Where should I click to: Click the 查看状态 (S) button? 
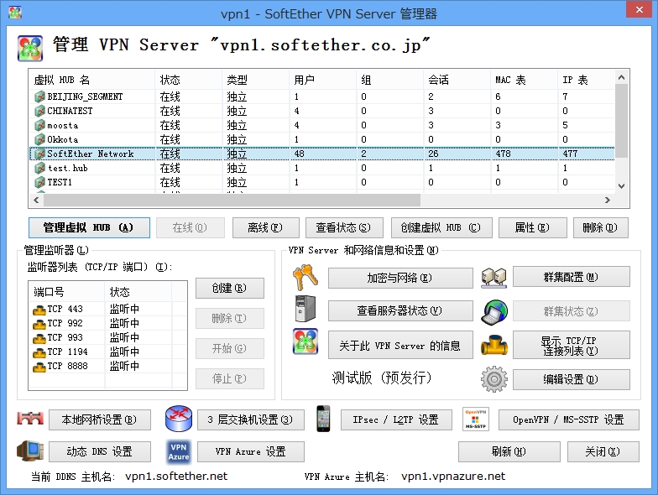coord(344,228)
